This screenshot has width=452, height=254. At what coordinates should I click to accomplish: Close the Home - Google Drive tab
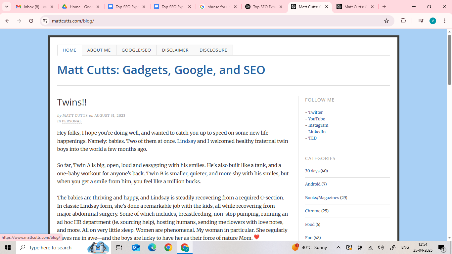(x=98, y=7)
